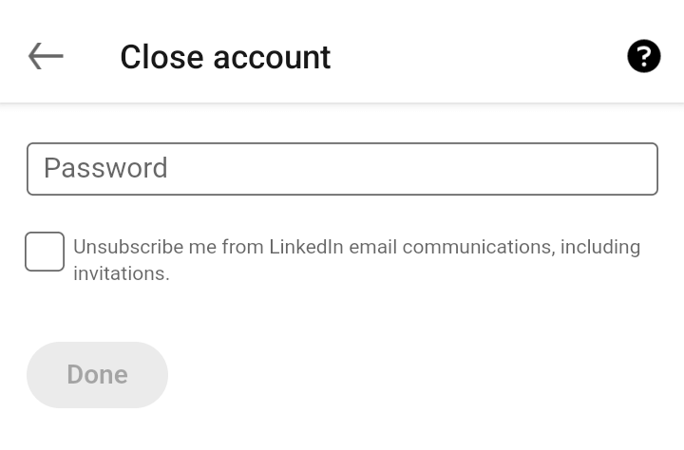
Task: Toggle the checkbox beside invitations text
Action: (x=45, y=252)
